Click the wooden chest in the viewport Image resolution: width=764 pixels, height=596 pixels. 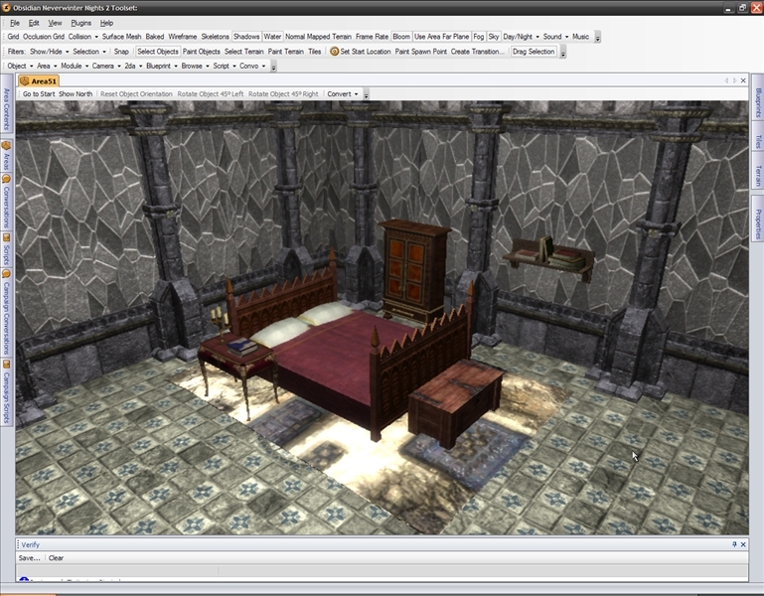click(455, 399)
